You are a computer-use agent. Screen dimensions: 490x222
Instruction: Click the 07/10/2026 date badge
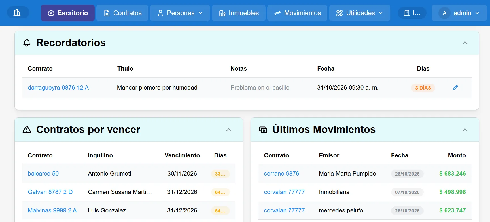click(407, 192)
